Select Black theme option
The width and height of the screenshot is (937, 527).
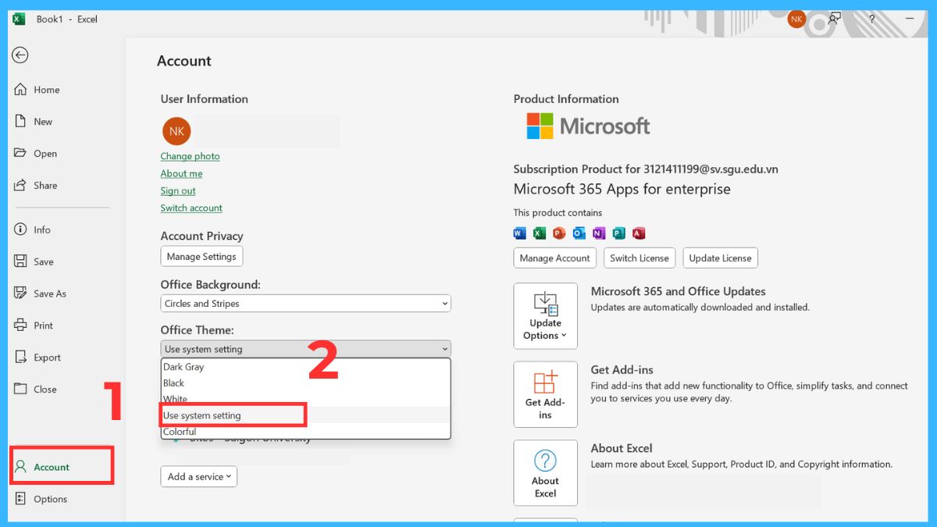[305, 383]
